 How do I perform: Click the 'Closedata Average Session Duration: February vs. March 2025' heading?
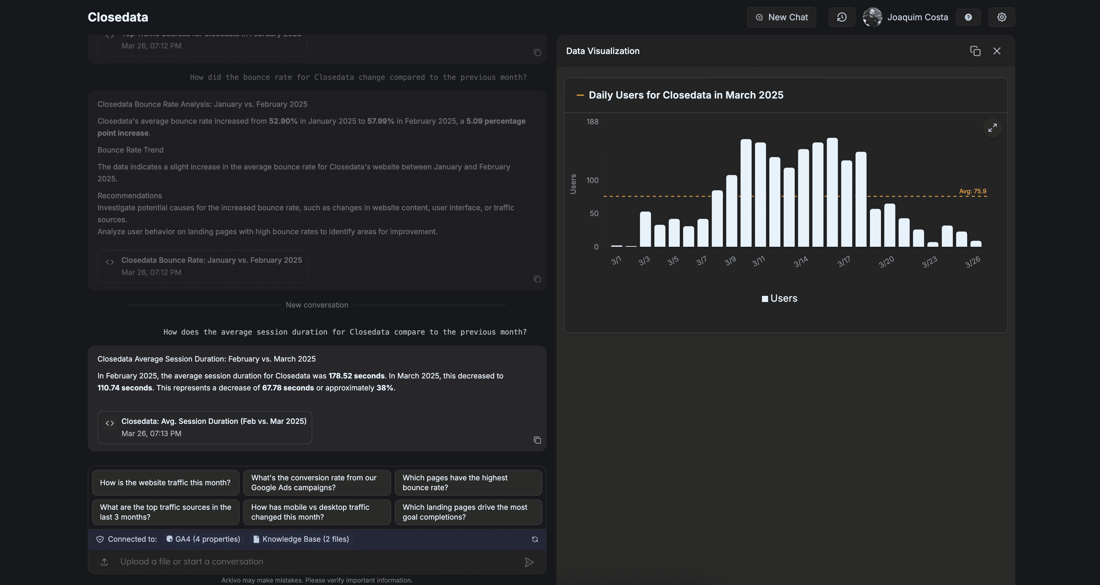coord(206,358)
